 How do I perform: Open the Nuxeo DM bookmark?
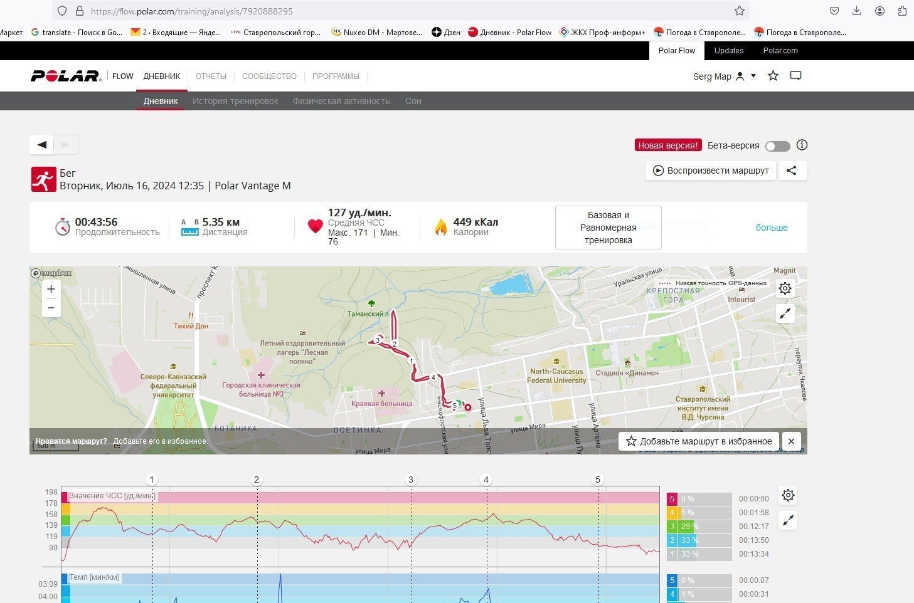(x=377, y=32)
